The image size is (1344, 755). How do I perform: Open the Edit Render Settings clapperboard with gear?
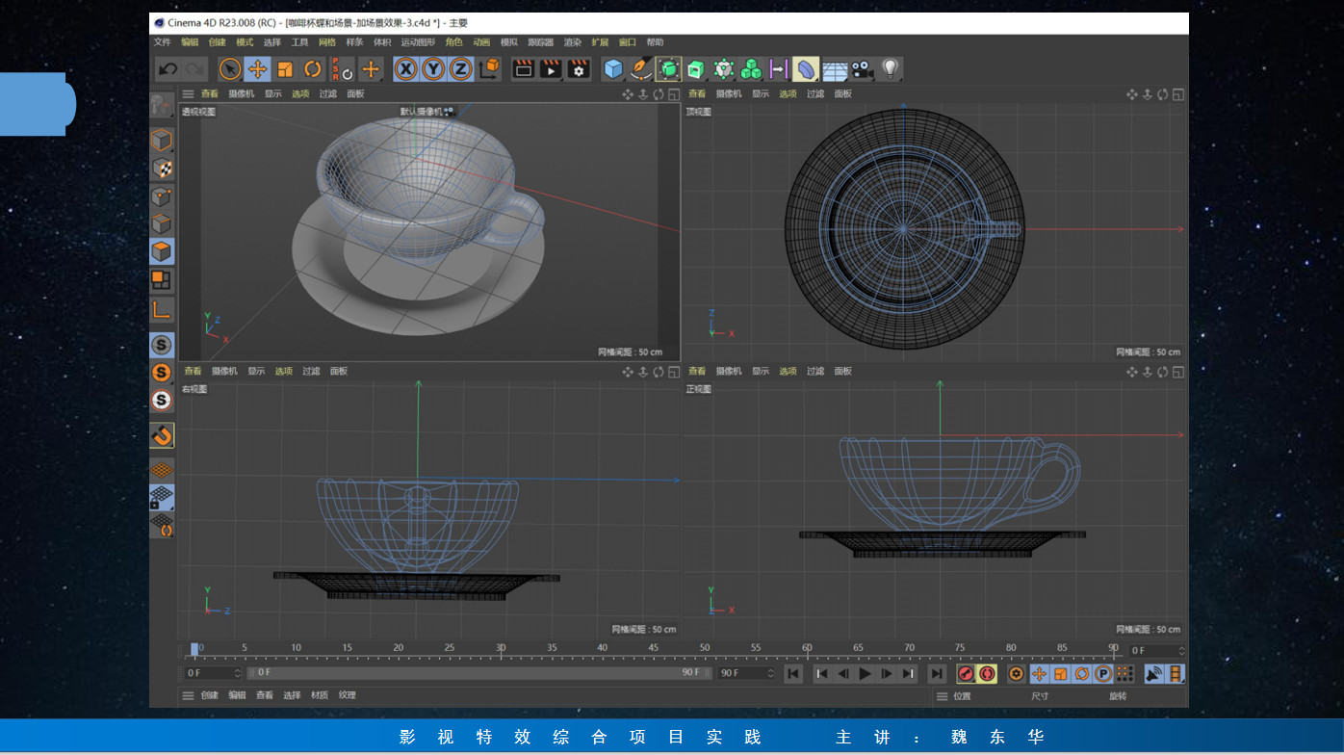[579, 69]
